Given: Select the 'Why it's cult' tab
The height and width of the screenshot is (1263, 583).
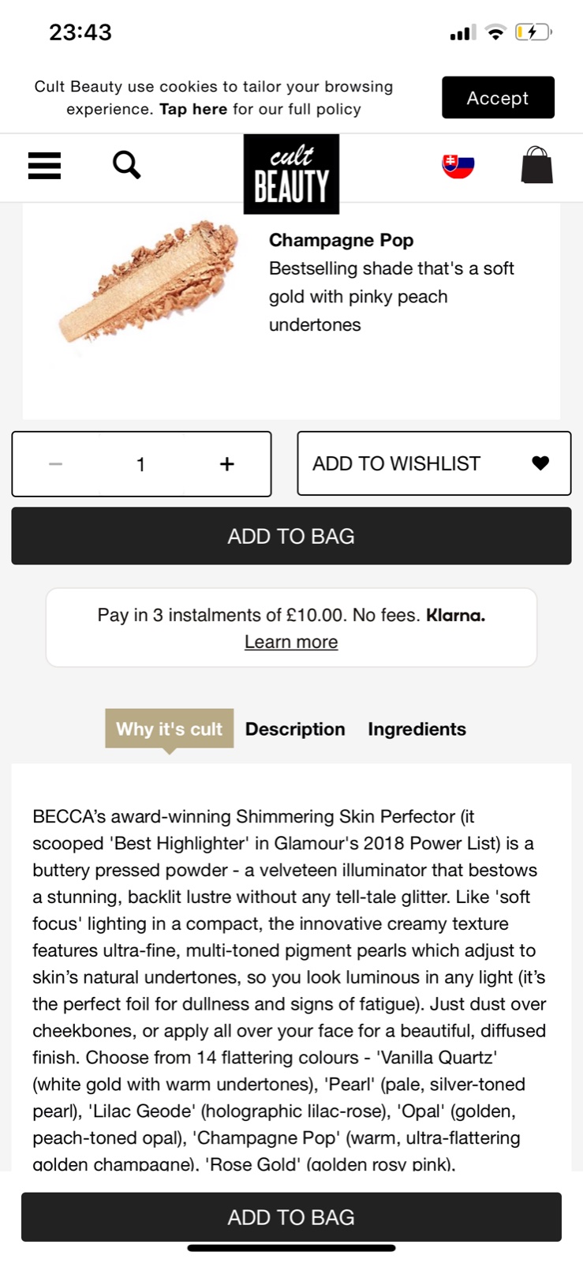Looking at the screenshot, I should coord(170,729).
